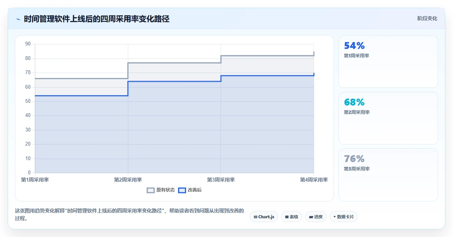Image resolution: width=453 pixels, height=237 pixels.
Task: Click the sparkle icon in the 数据卡片 tag
Action: point(335,216)
